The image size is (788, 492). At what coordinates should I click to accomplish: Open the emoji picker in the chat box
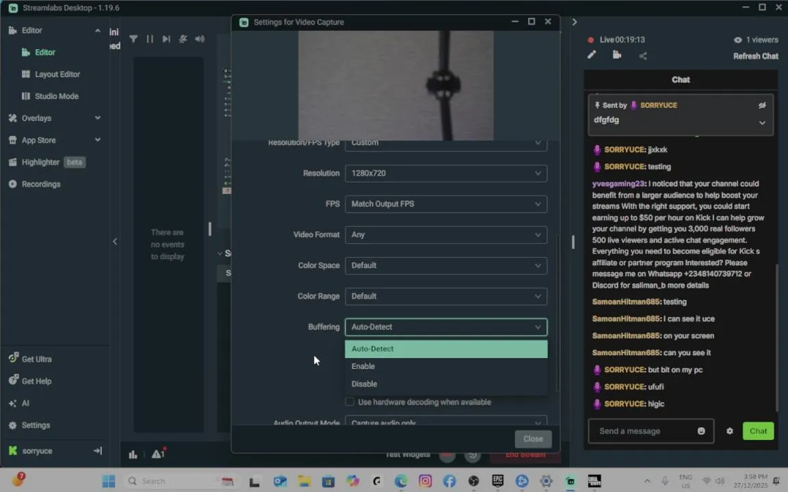click(x=701, y=430)
